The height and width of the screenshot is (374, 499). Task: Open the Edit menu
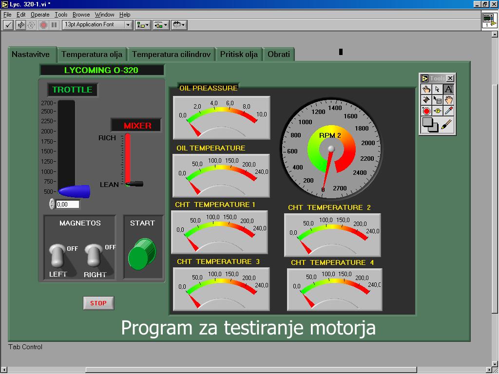pyautogui.click(x=21, y=15)
